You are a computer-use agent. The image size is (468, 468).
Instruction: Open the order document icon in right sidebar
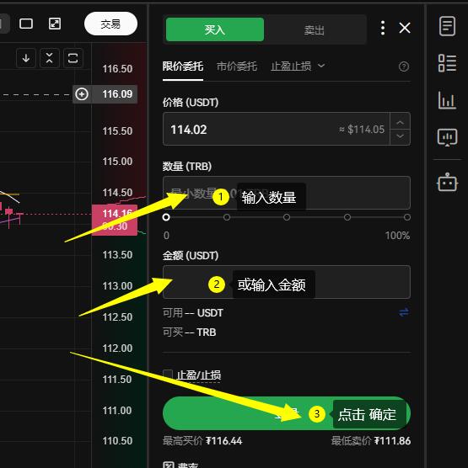[448, 26]
